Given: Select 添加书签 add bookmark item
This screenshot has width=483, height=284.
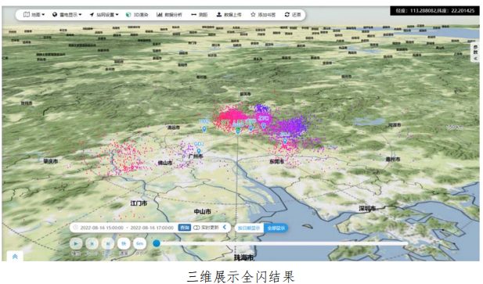Looking at the screenshot, I should 263,14.
